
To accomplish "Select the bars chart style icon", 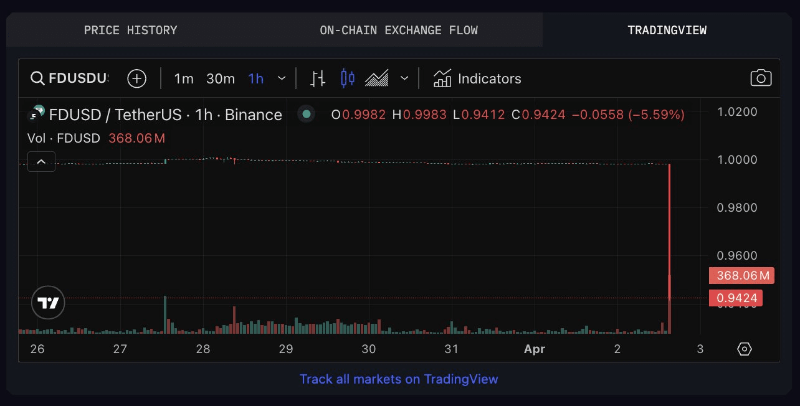I will [x=317, y=78].
